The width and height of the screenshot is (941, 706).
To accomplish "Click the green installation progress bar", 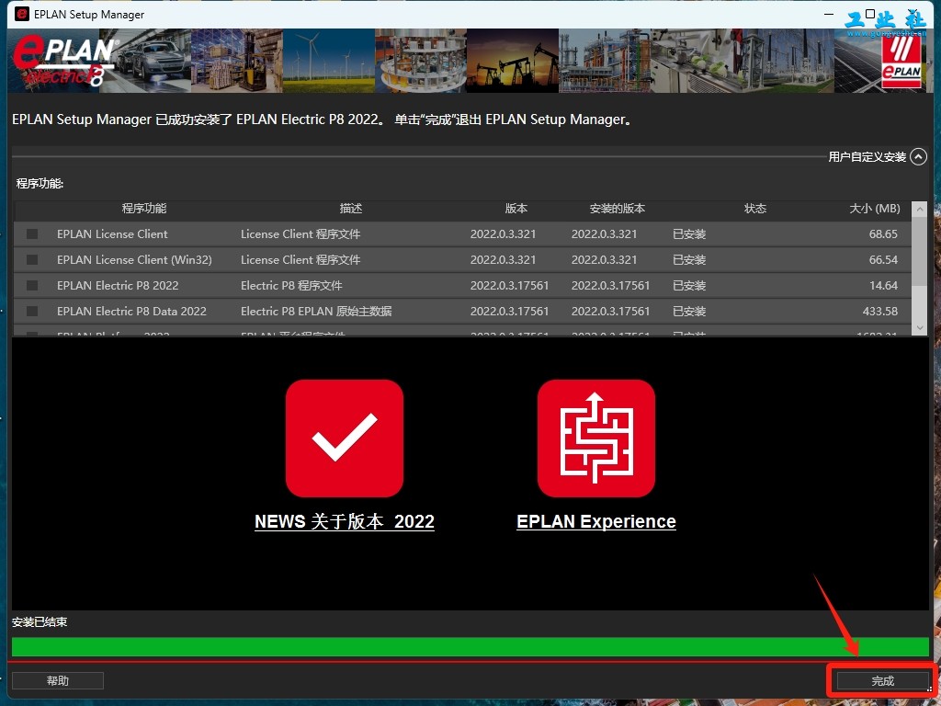I will (470, 646).
